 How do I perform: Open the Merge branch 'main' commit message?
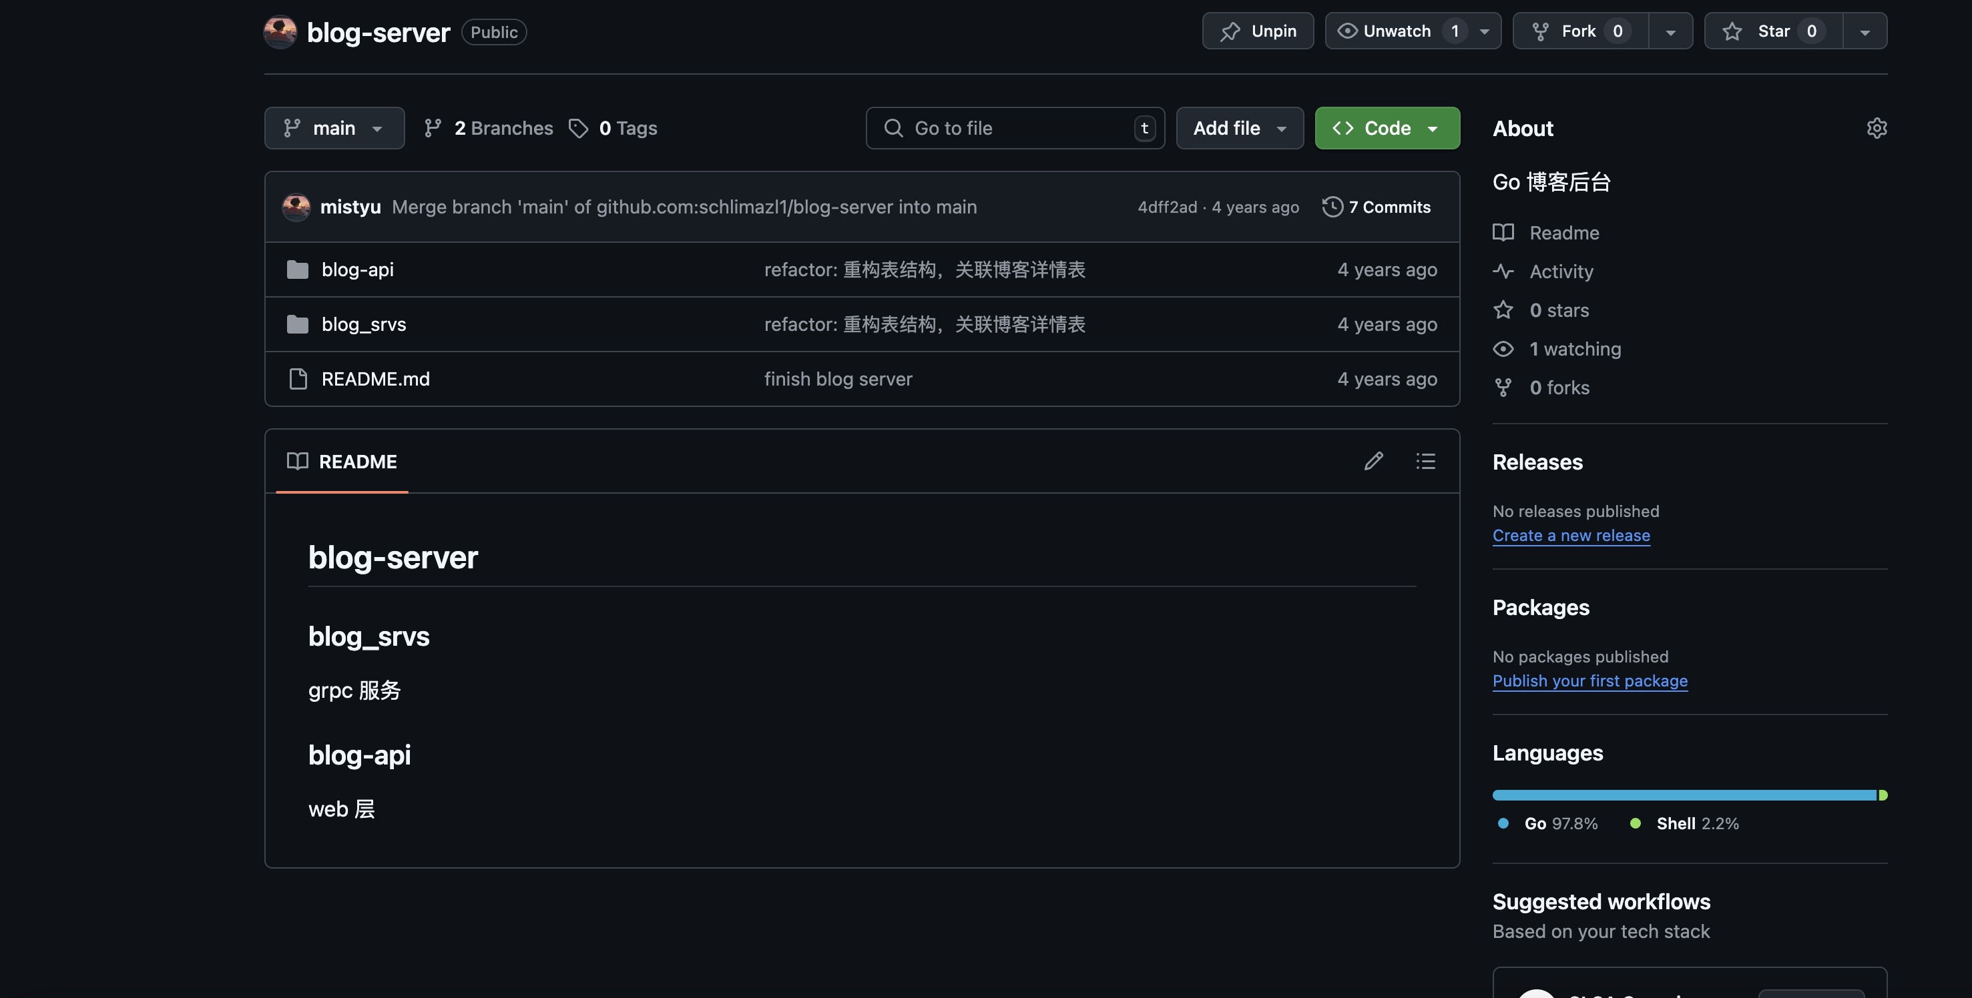tap(684, 207)
